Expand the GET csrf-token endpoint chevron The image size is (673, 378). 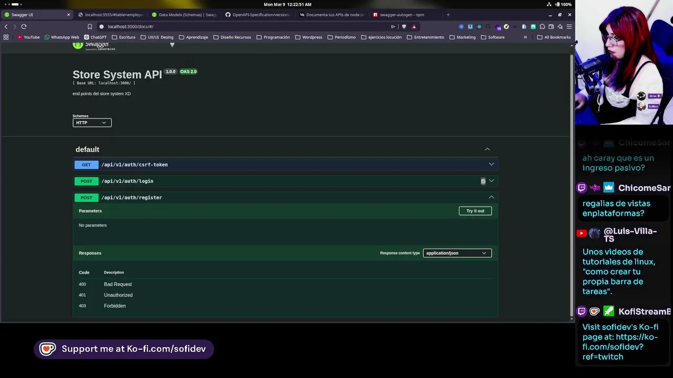pos(492,164)
